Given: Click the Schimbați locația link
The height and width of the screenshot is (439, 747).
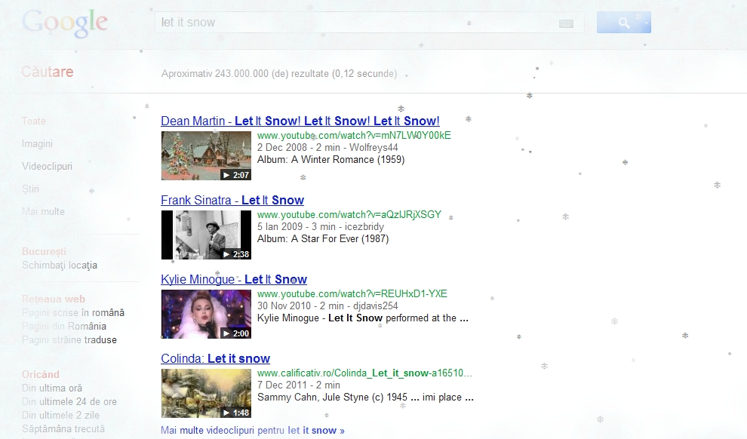Looking at the screenshot, I should [x=60, y=266].
